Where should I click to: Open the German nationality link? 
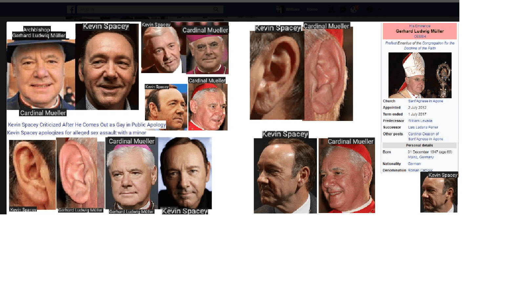click(x=414, y=164)
